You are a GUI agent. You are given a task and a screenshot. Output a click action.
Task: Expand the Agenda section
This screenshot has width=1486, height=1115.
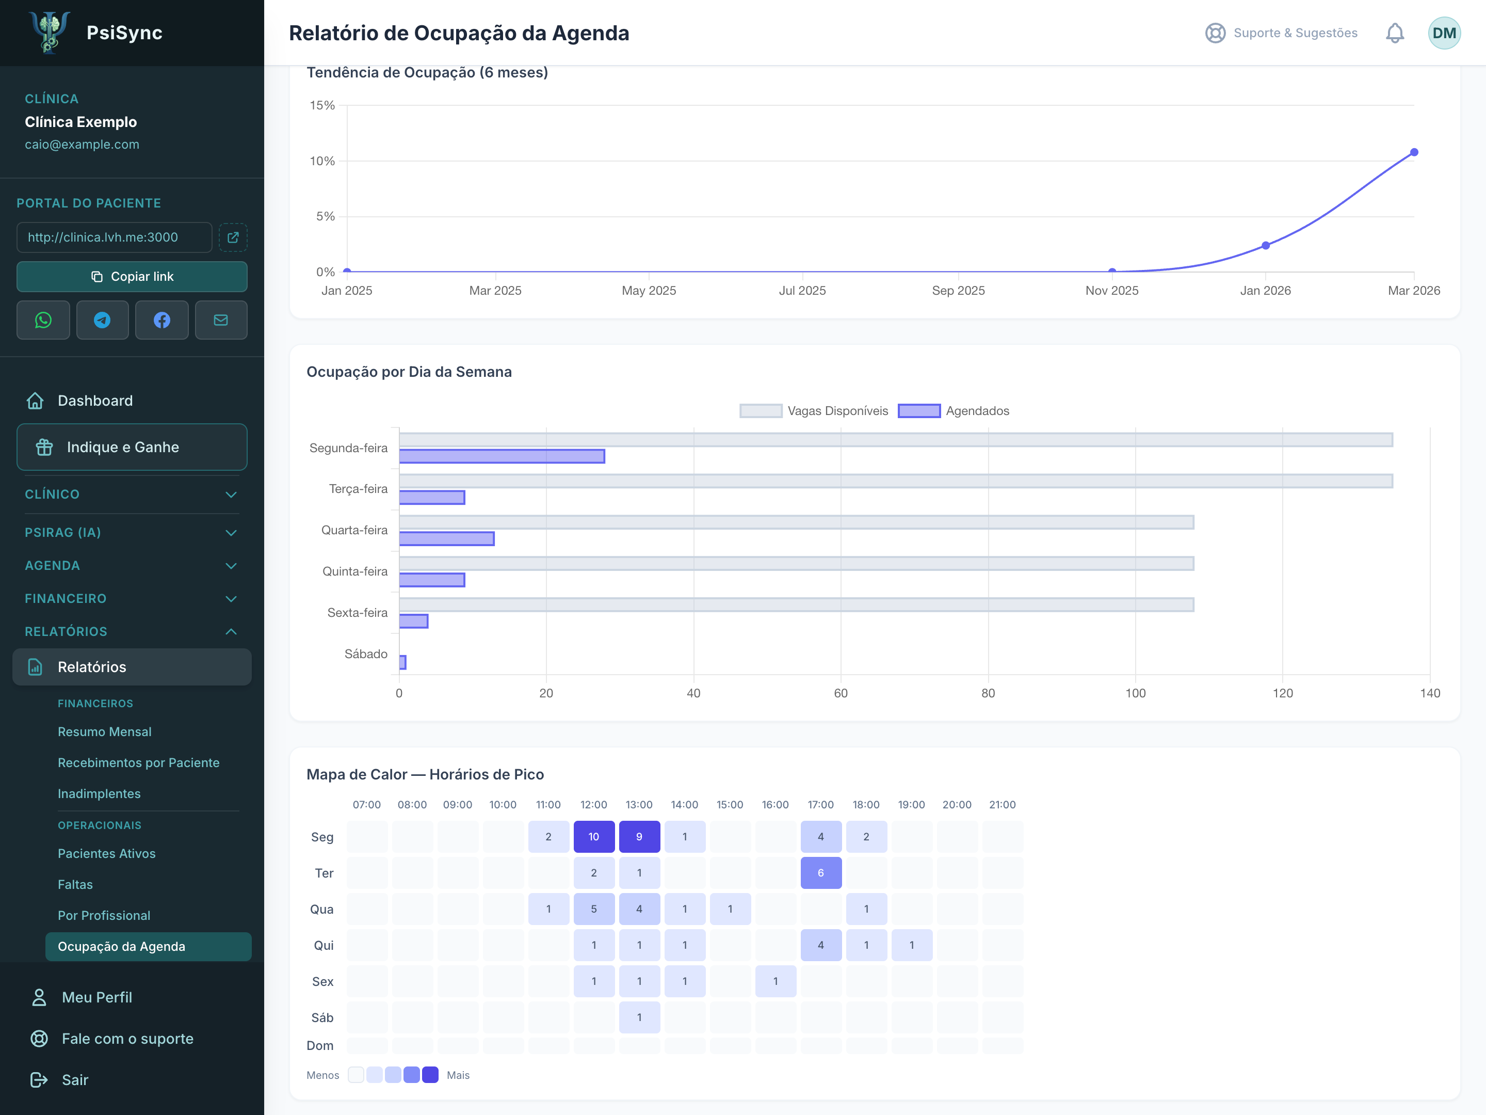point(132,565)
